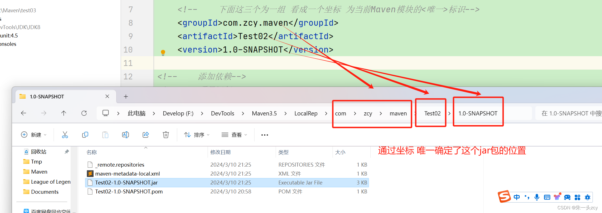Select maven-metadata-local.xml file
The width and height of the screenshot is (602, 213).
227,174
